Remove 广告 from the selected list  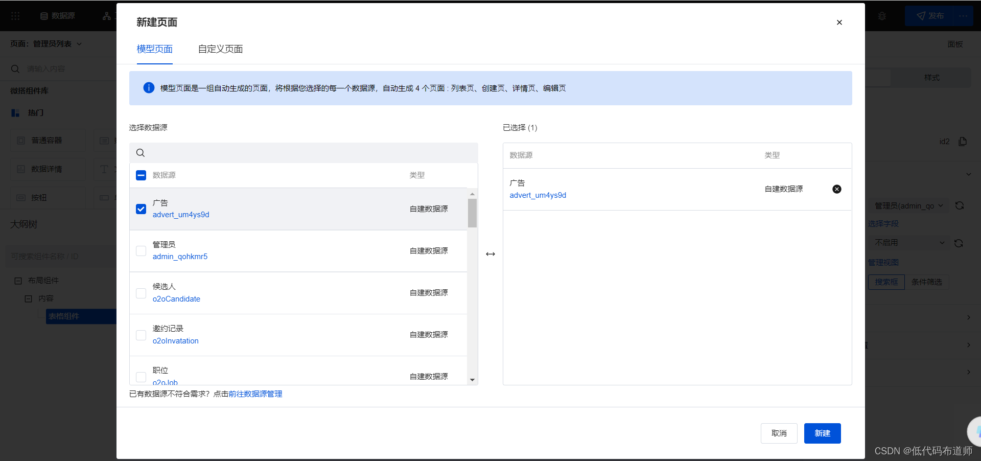837,189
